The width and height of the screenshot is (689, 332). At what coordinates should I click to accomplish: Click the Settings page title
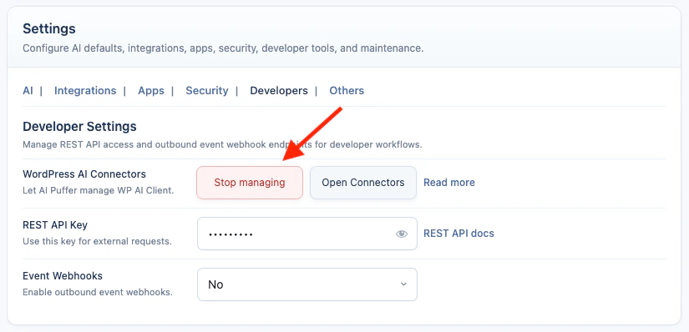coord(49,29)
